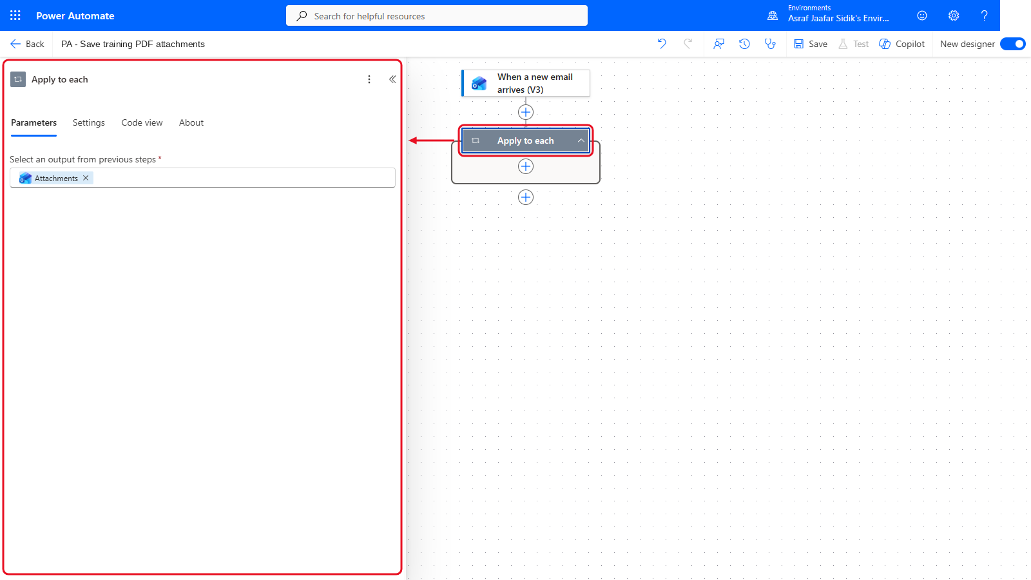This screenshot has height=580, width=1031.
Task: Click the Undo arrow icon
Action: [662, 44]
